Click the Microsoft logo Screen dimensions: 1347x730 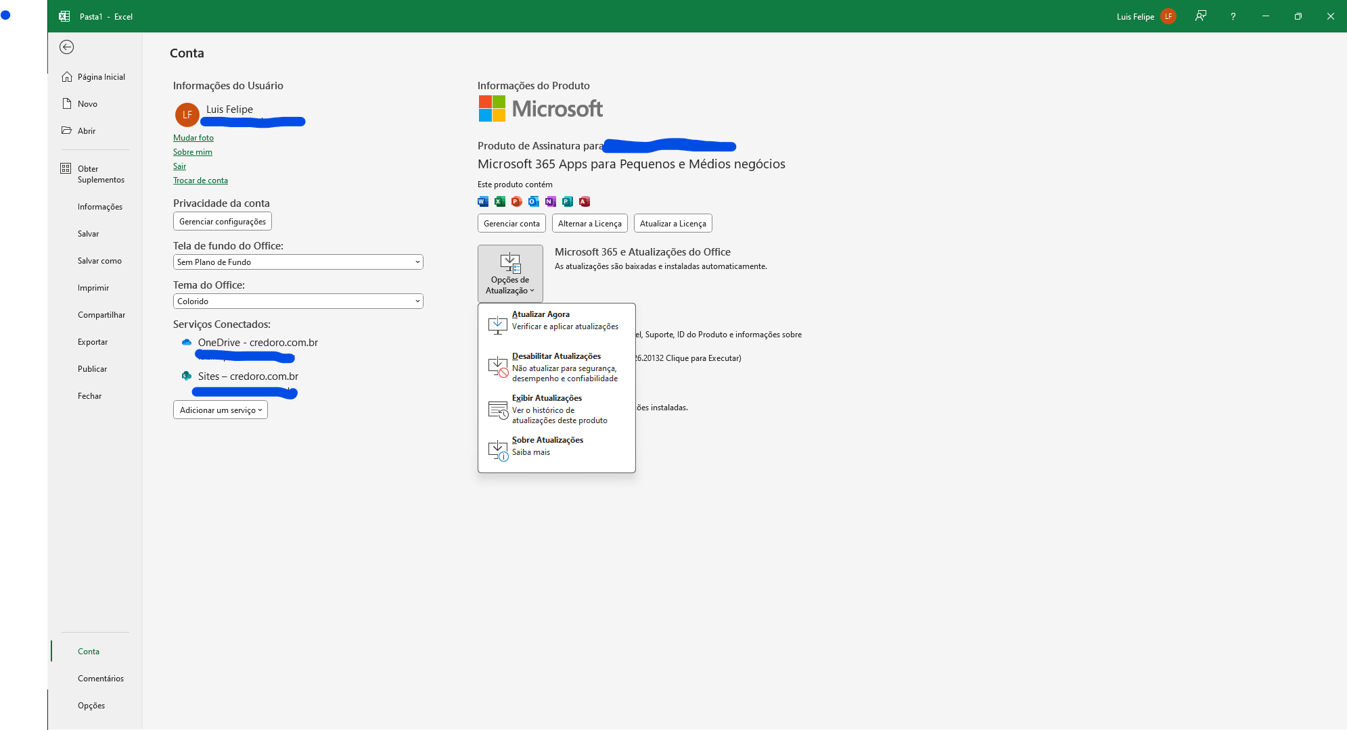tap(541, 108)
